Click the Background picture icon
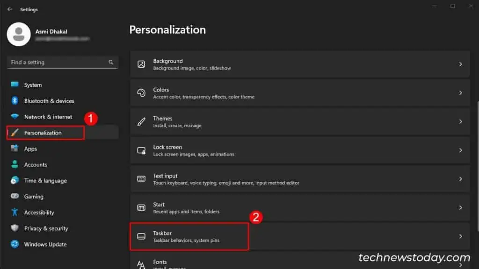This screenshot has height=269, width=479. pos(141,64)
